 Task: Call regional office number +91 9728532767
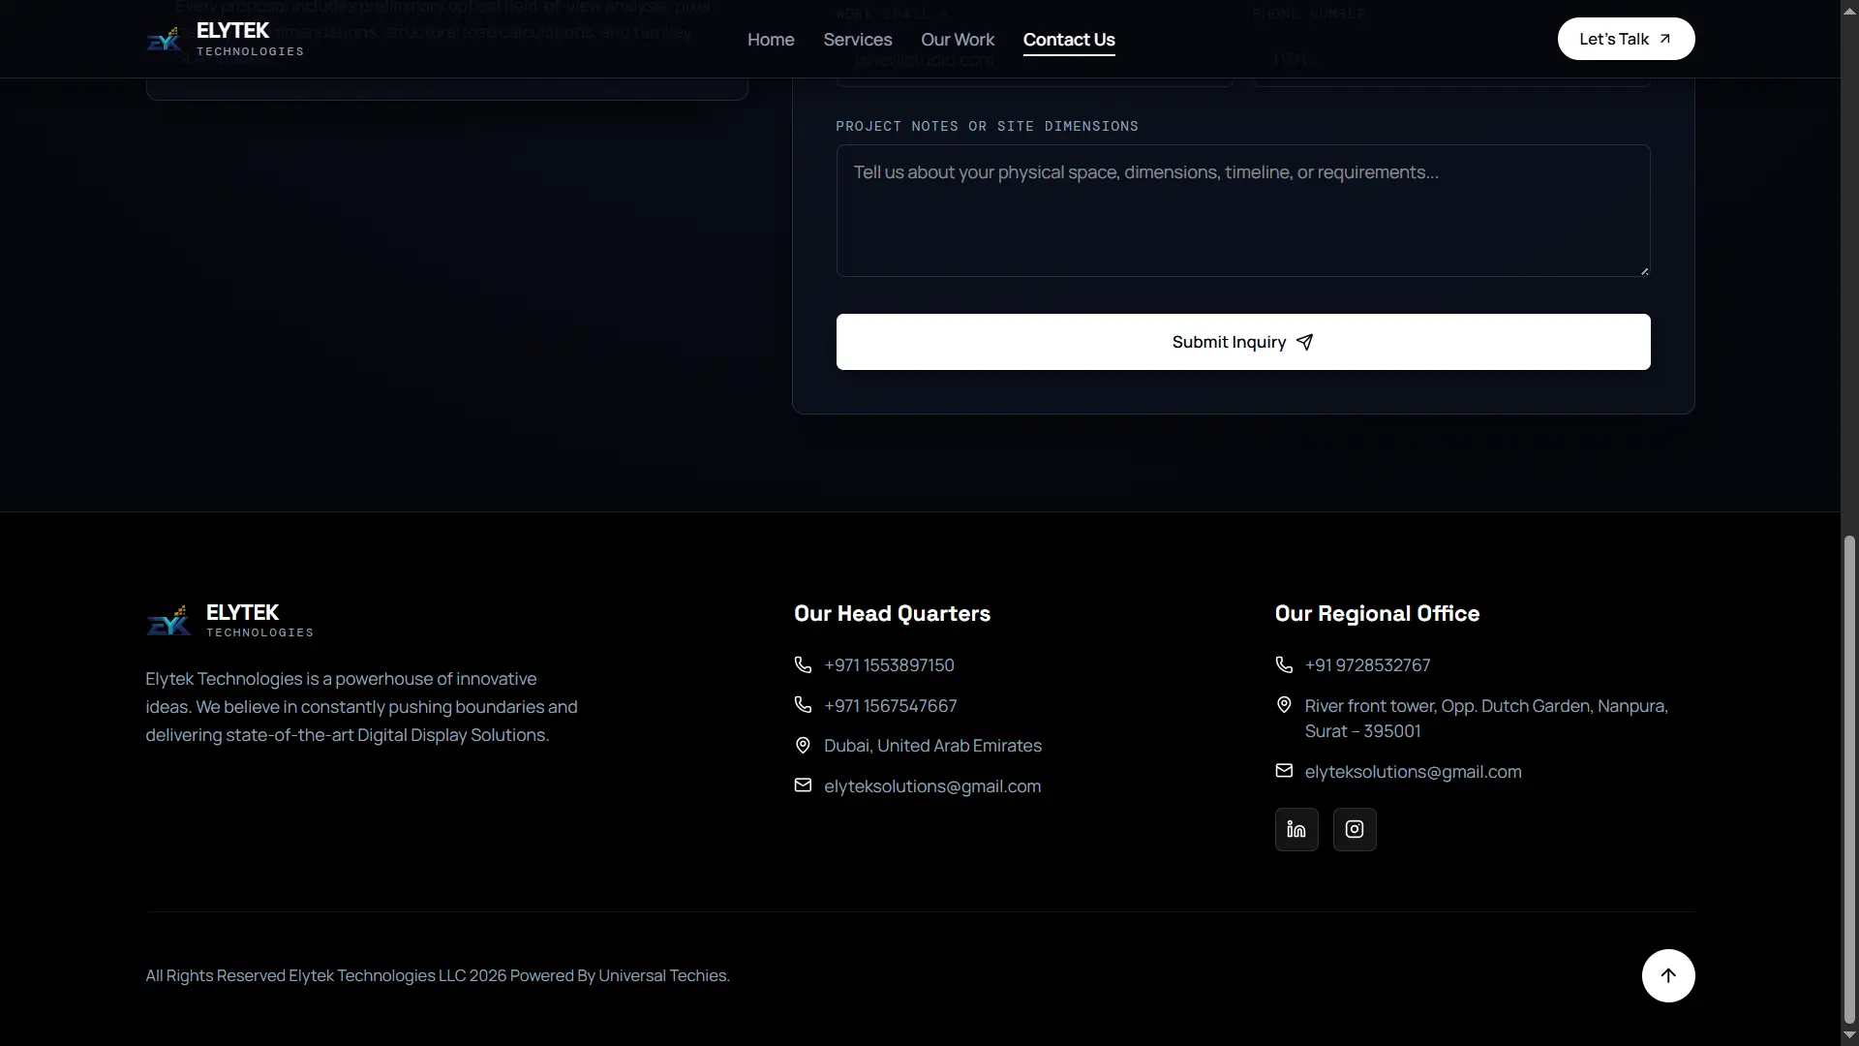click(1367, 665)
